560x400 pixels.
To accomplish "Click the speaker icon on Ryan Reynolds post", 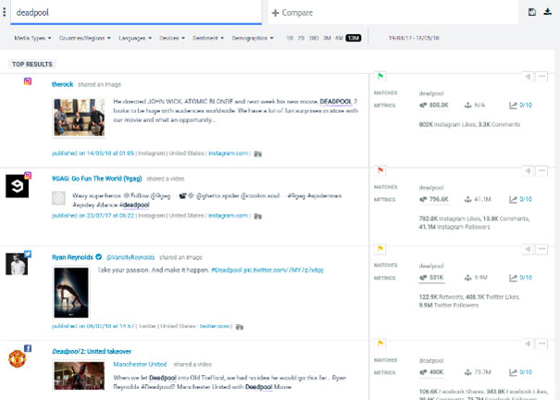I will click(x=528, y=248).
